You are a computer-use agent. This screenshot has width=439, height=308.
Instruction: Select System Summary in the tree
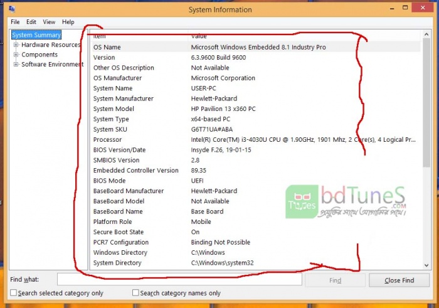[36, 35]
